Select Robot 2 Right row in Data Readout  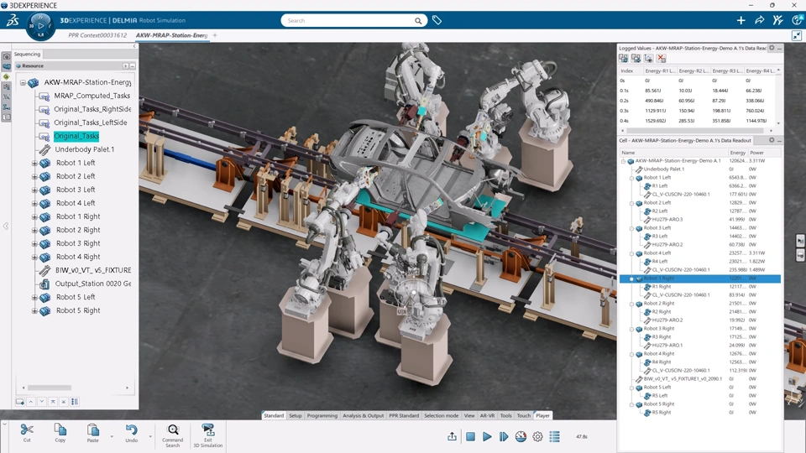700,304
